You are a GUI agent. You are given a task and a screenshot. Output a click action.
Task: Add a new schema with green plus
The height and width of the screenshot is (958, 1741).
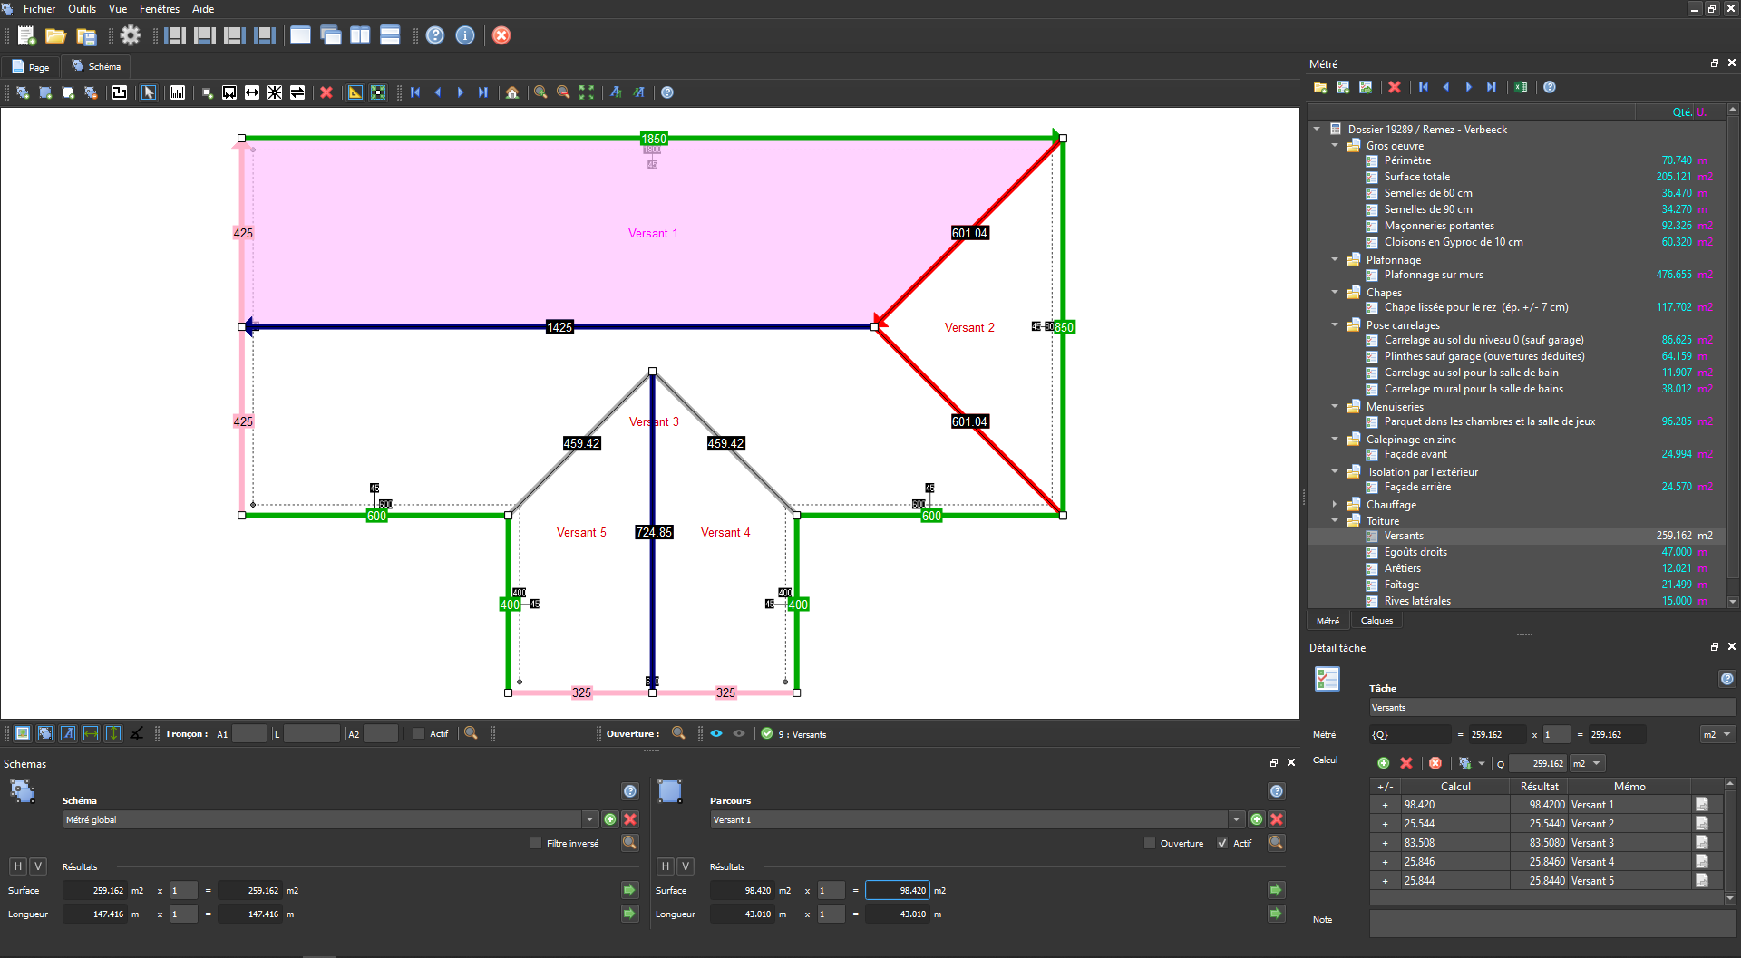point(610,819)
